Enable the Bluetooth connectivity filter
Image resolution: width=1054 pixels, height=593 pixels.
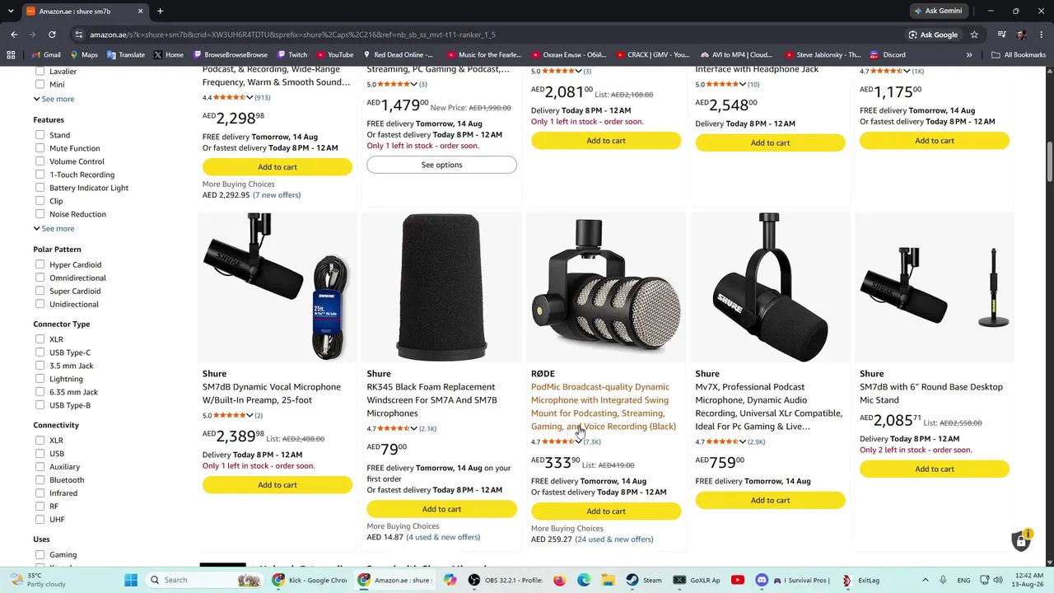[40, 480]
